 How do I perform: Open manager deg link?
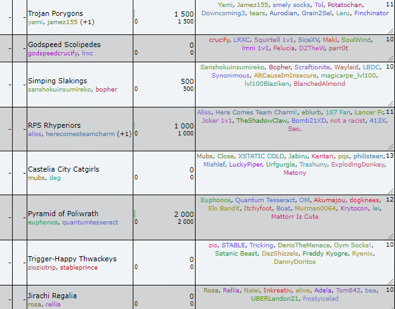click(x=55, y=178)
